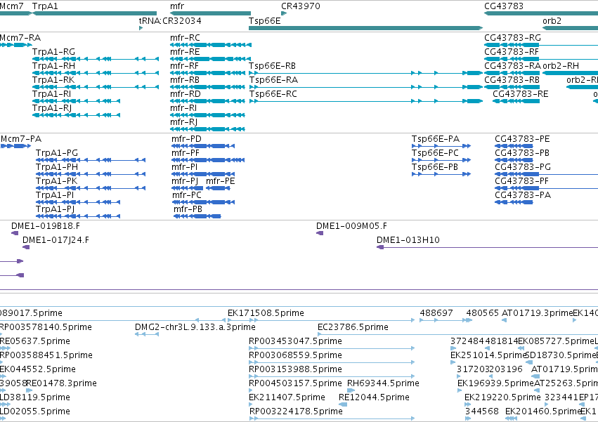Viewport: 598px width, 422px height.
Task: Click the tRNA:CR32034 label
Action: click(170, 20)
